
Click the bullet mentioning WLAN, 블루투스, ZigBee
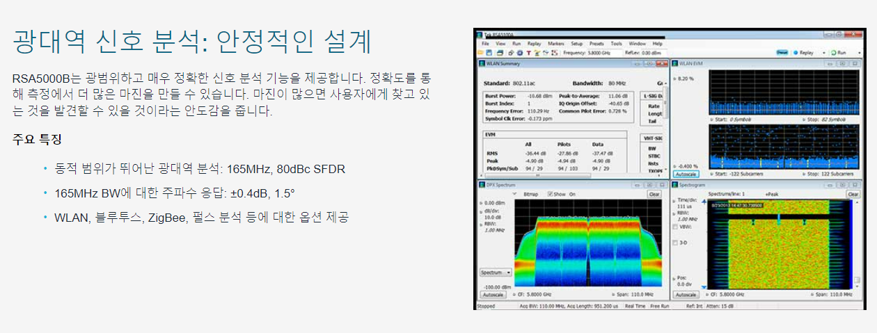(201, 217)
